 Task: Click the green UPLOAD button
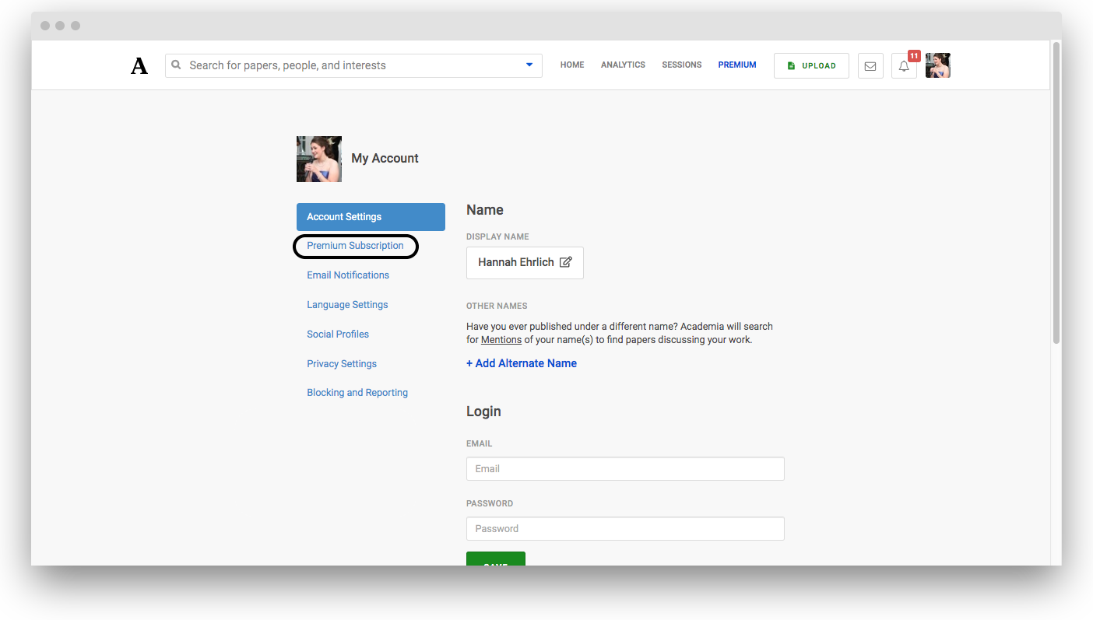point(811,66)
